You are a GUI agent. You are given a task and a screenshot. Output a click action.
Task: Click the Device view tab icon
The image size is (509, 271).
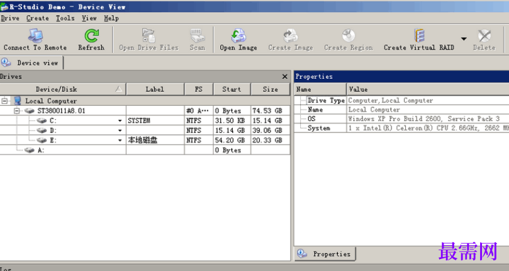pyautogui.click(x=6, y=62)
